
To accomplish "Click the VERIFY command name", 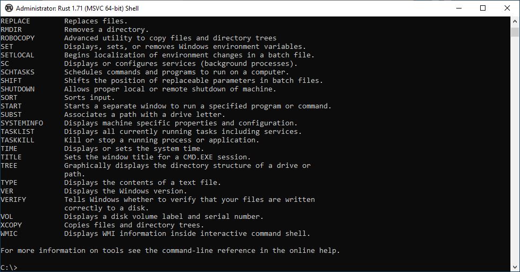I will coord(13,199).
